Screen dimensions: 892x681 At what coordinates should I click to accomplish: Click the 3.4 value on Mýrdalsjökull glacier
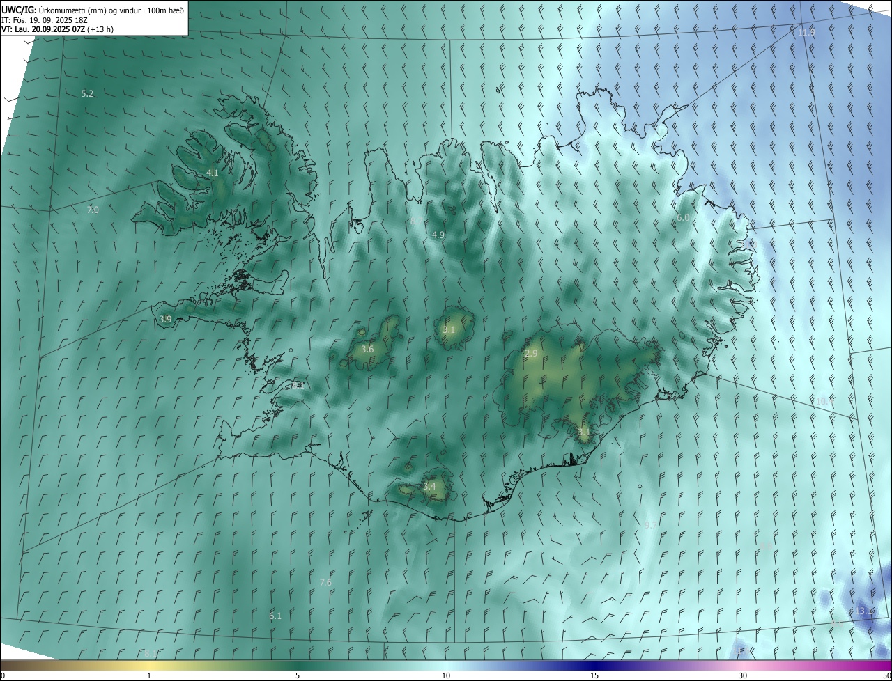click(x=429, y=486)
